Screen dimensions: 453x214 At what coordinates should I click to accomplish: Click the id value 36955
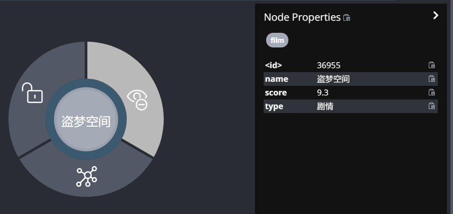(328, 66)
